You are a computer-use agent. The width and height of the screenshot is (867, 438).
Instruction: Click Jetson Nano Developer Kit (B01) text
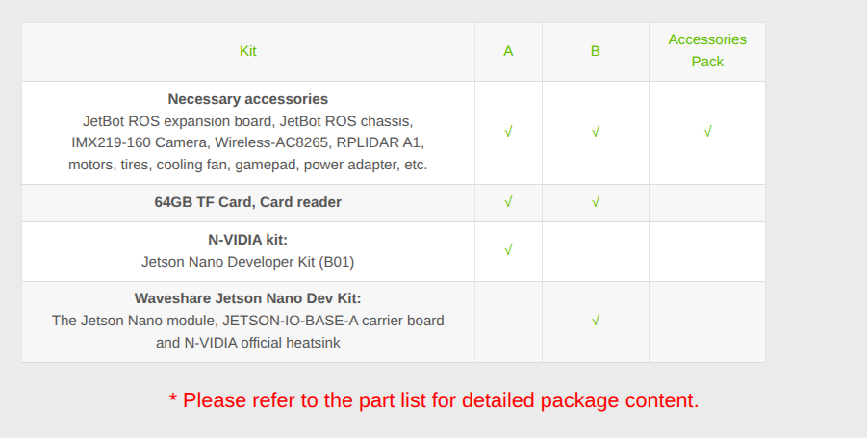(x=247, y=262)
